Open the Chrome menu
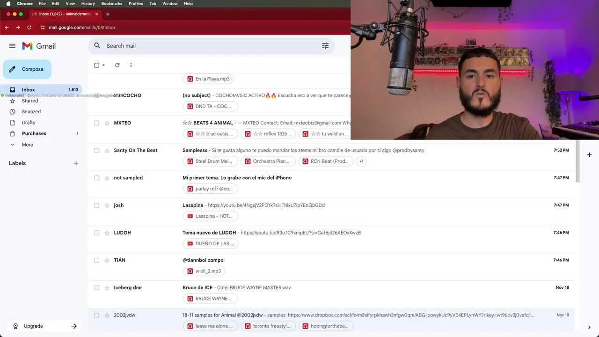The image size is (599, 337). click(x=25, y=3)
